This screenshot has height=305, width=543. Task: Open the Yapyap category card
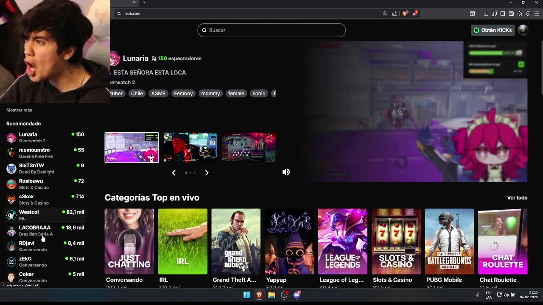click(289, 241)
